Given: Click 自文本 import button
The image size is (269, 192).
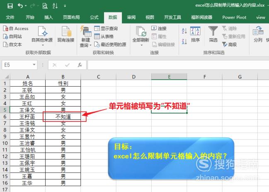Looking at the screenshot, I should click(x=12, y=45).
